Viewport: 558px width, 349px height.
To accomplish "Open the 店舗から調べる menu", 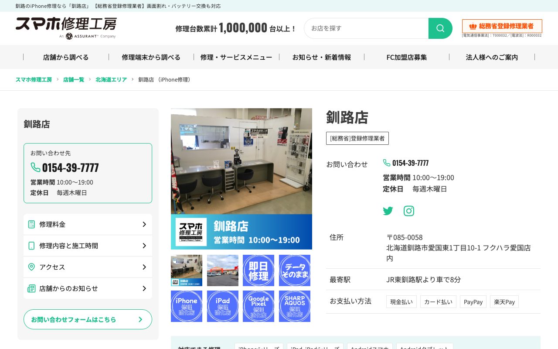I will pos(66,57).
